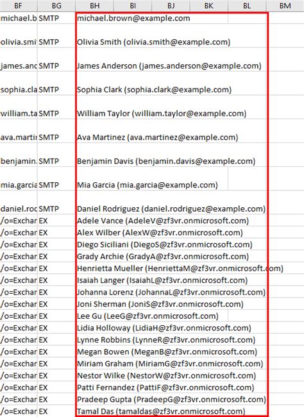Click BF cell in Sophia Clark row
Image resolution: width=304 pixels, height=417 pixels.
(x=19, y=90)
